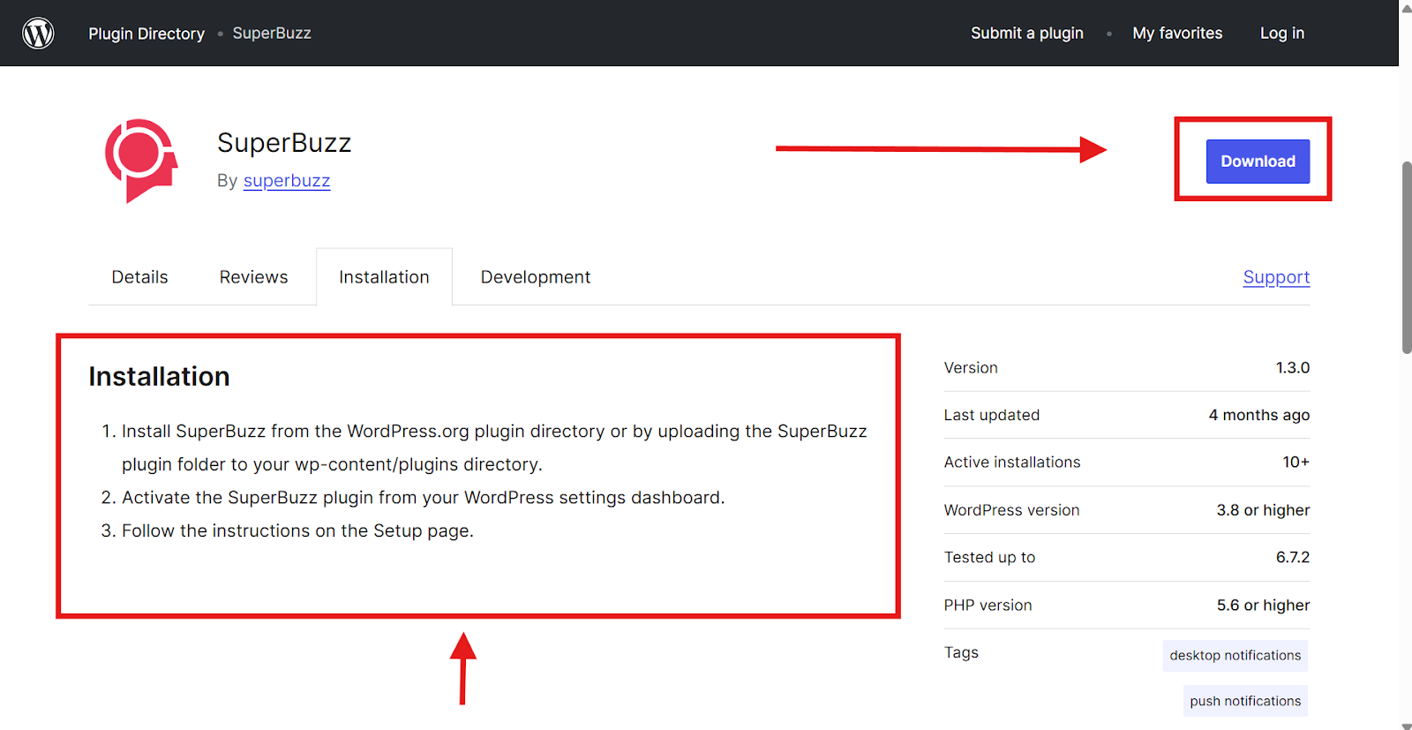The width and height of the screenshot is (1412, 730).
Task: Click the 'Tags' label
Action: (961, 652)
